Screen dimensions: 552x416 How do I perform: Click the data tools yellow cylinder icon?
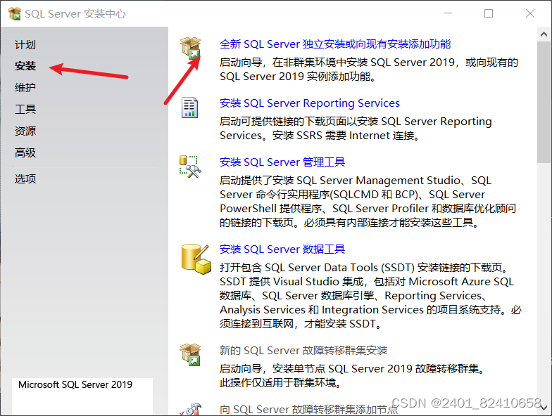[196, 259]
